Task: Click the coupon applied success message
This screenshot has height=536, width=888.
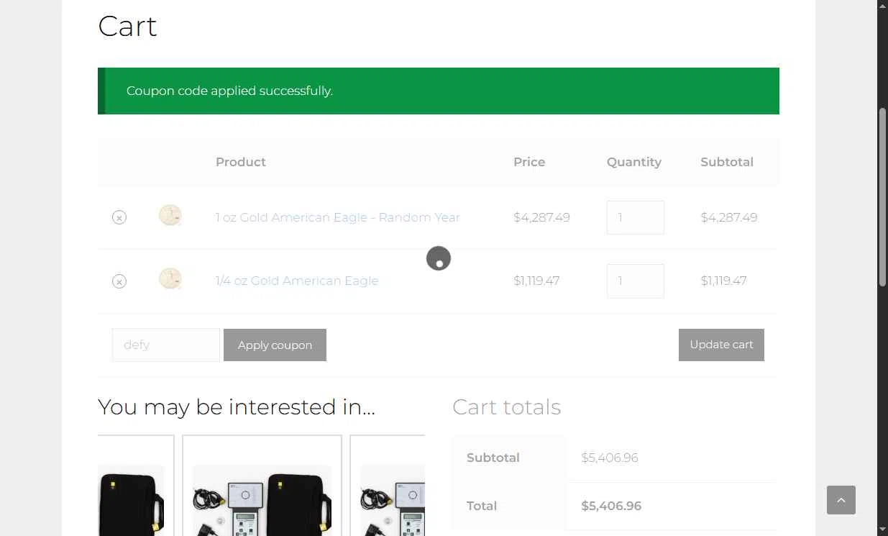Action: pos(439,91)
